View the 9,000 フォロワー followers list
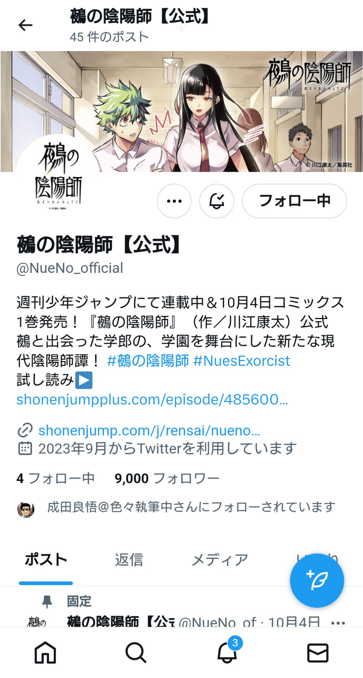This screenshot has height=678, width=363. coord(167,478)
